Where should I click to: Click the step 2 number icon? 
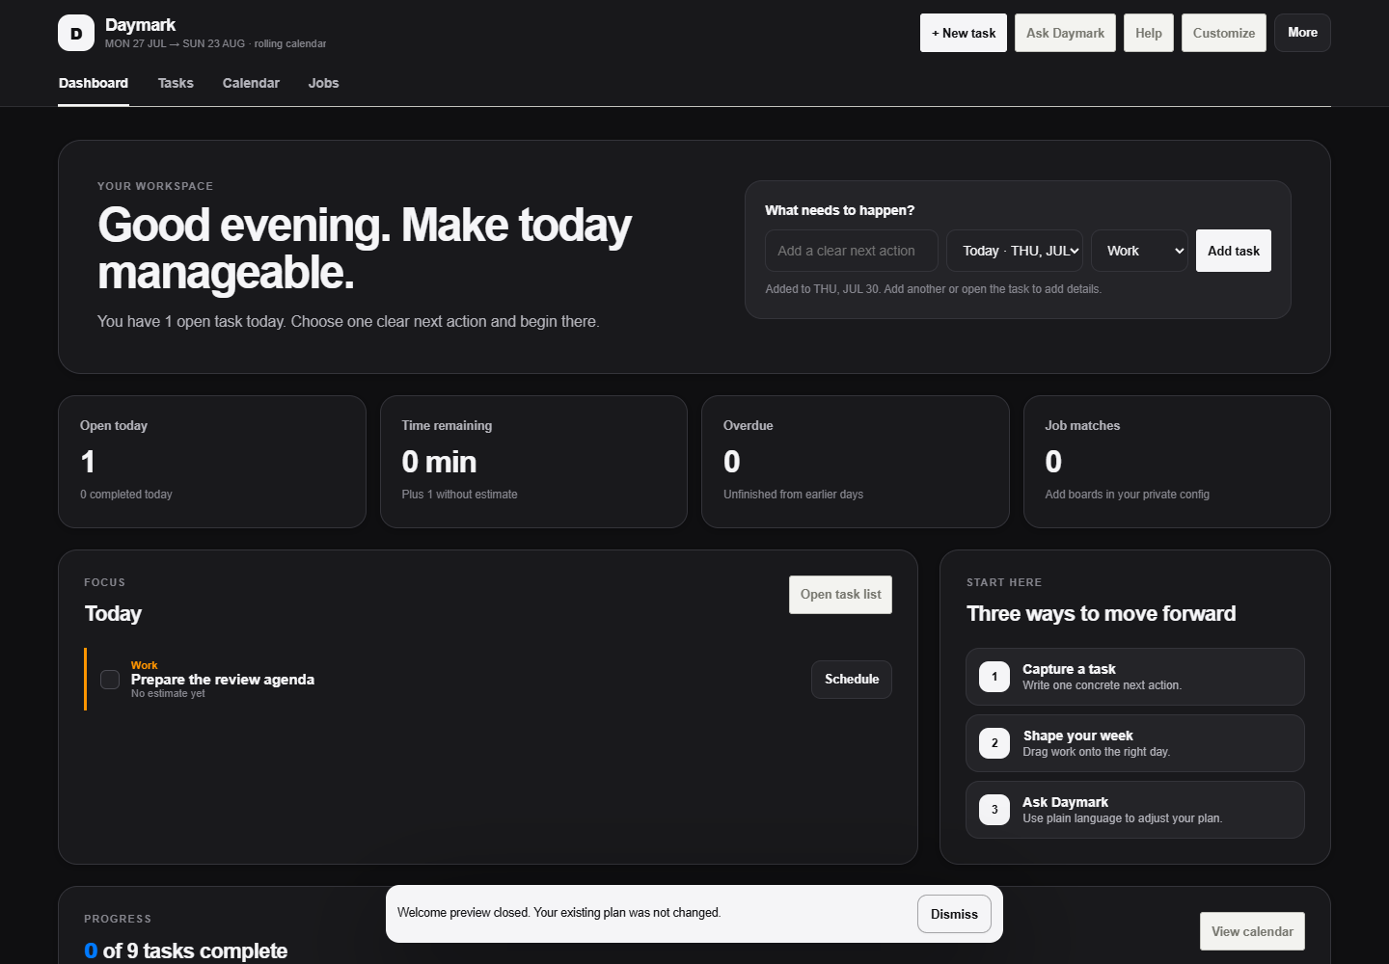click(x=994, y=743)
